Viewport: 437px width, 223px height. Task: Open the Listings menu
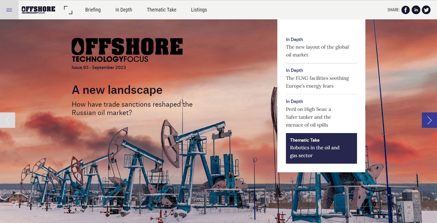tap(199, 10)
